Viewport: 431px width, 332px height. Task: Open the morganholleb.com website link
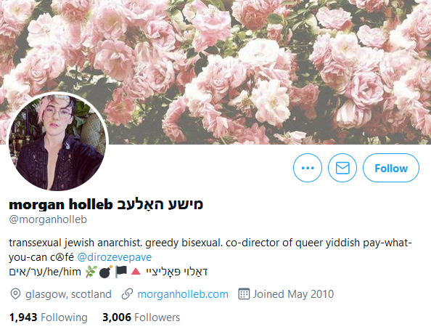(x=183, y=294)
